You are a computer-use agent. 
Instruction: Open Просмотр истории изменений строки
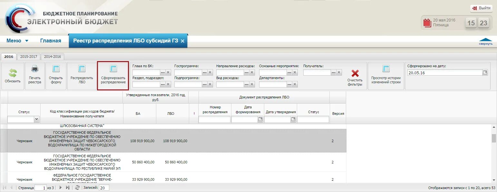386,76
